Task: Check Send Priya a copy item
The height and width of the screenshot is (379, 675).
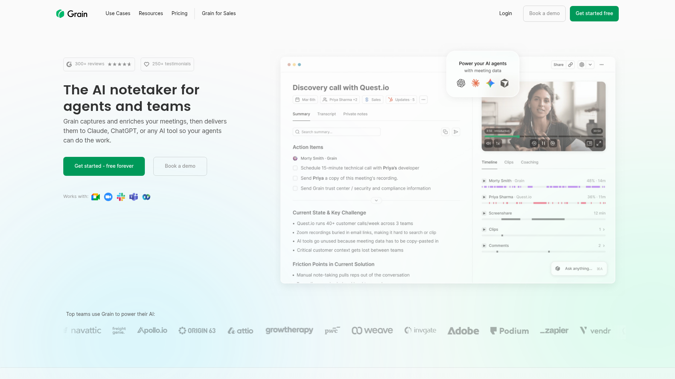Action: point(295,178)
